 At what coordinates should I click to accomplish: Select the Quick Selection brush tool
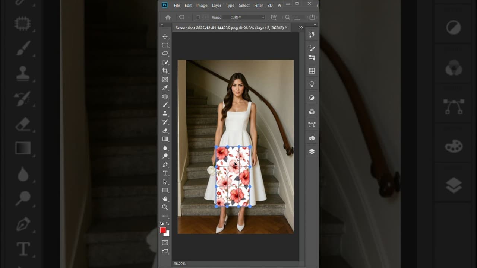(x=165, y=62)
